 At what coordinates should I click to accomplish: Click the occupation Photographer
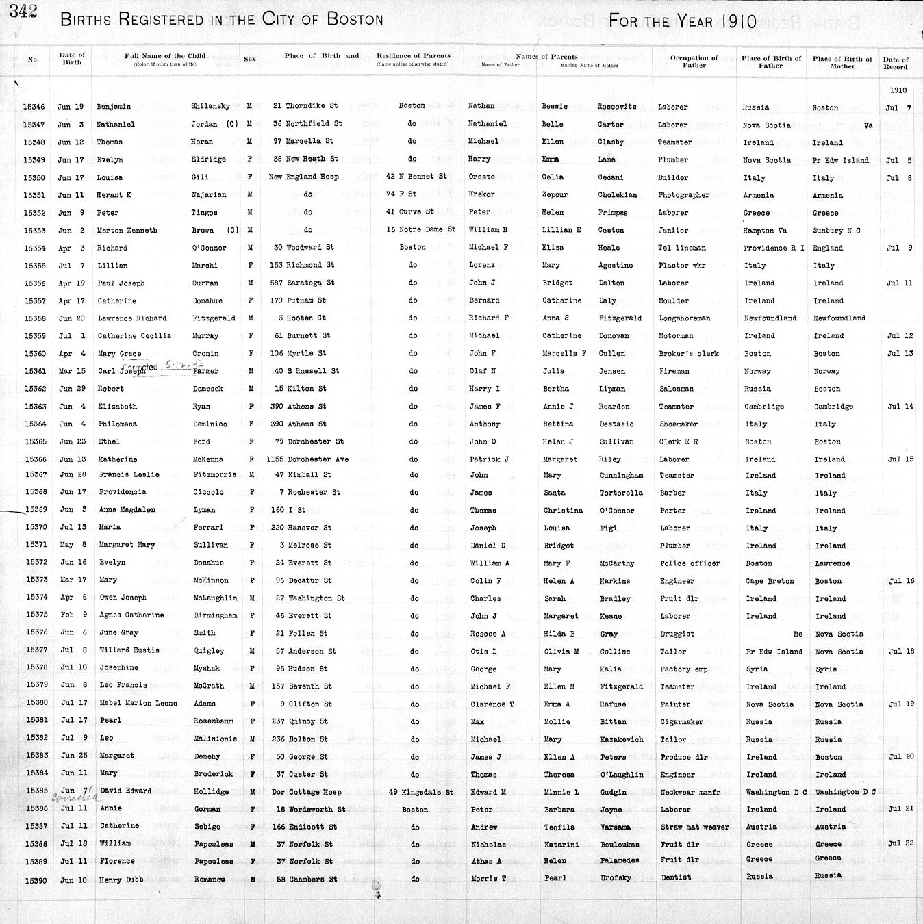click(683, 195)
